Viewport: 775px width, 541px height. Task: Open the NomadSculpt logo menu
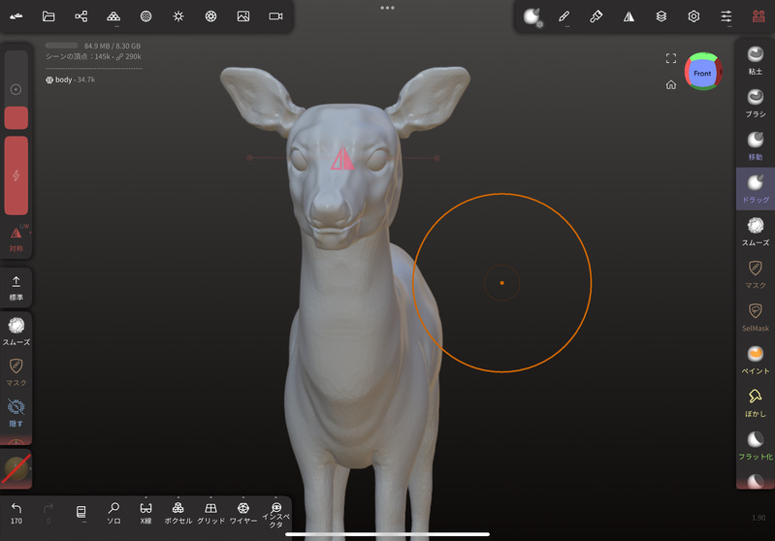point(16,16)
